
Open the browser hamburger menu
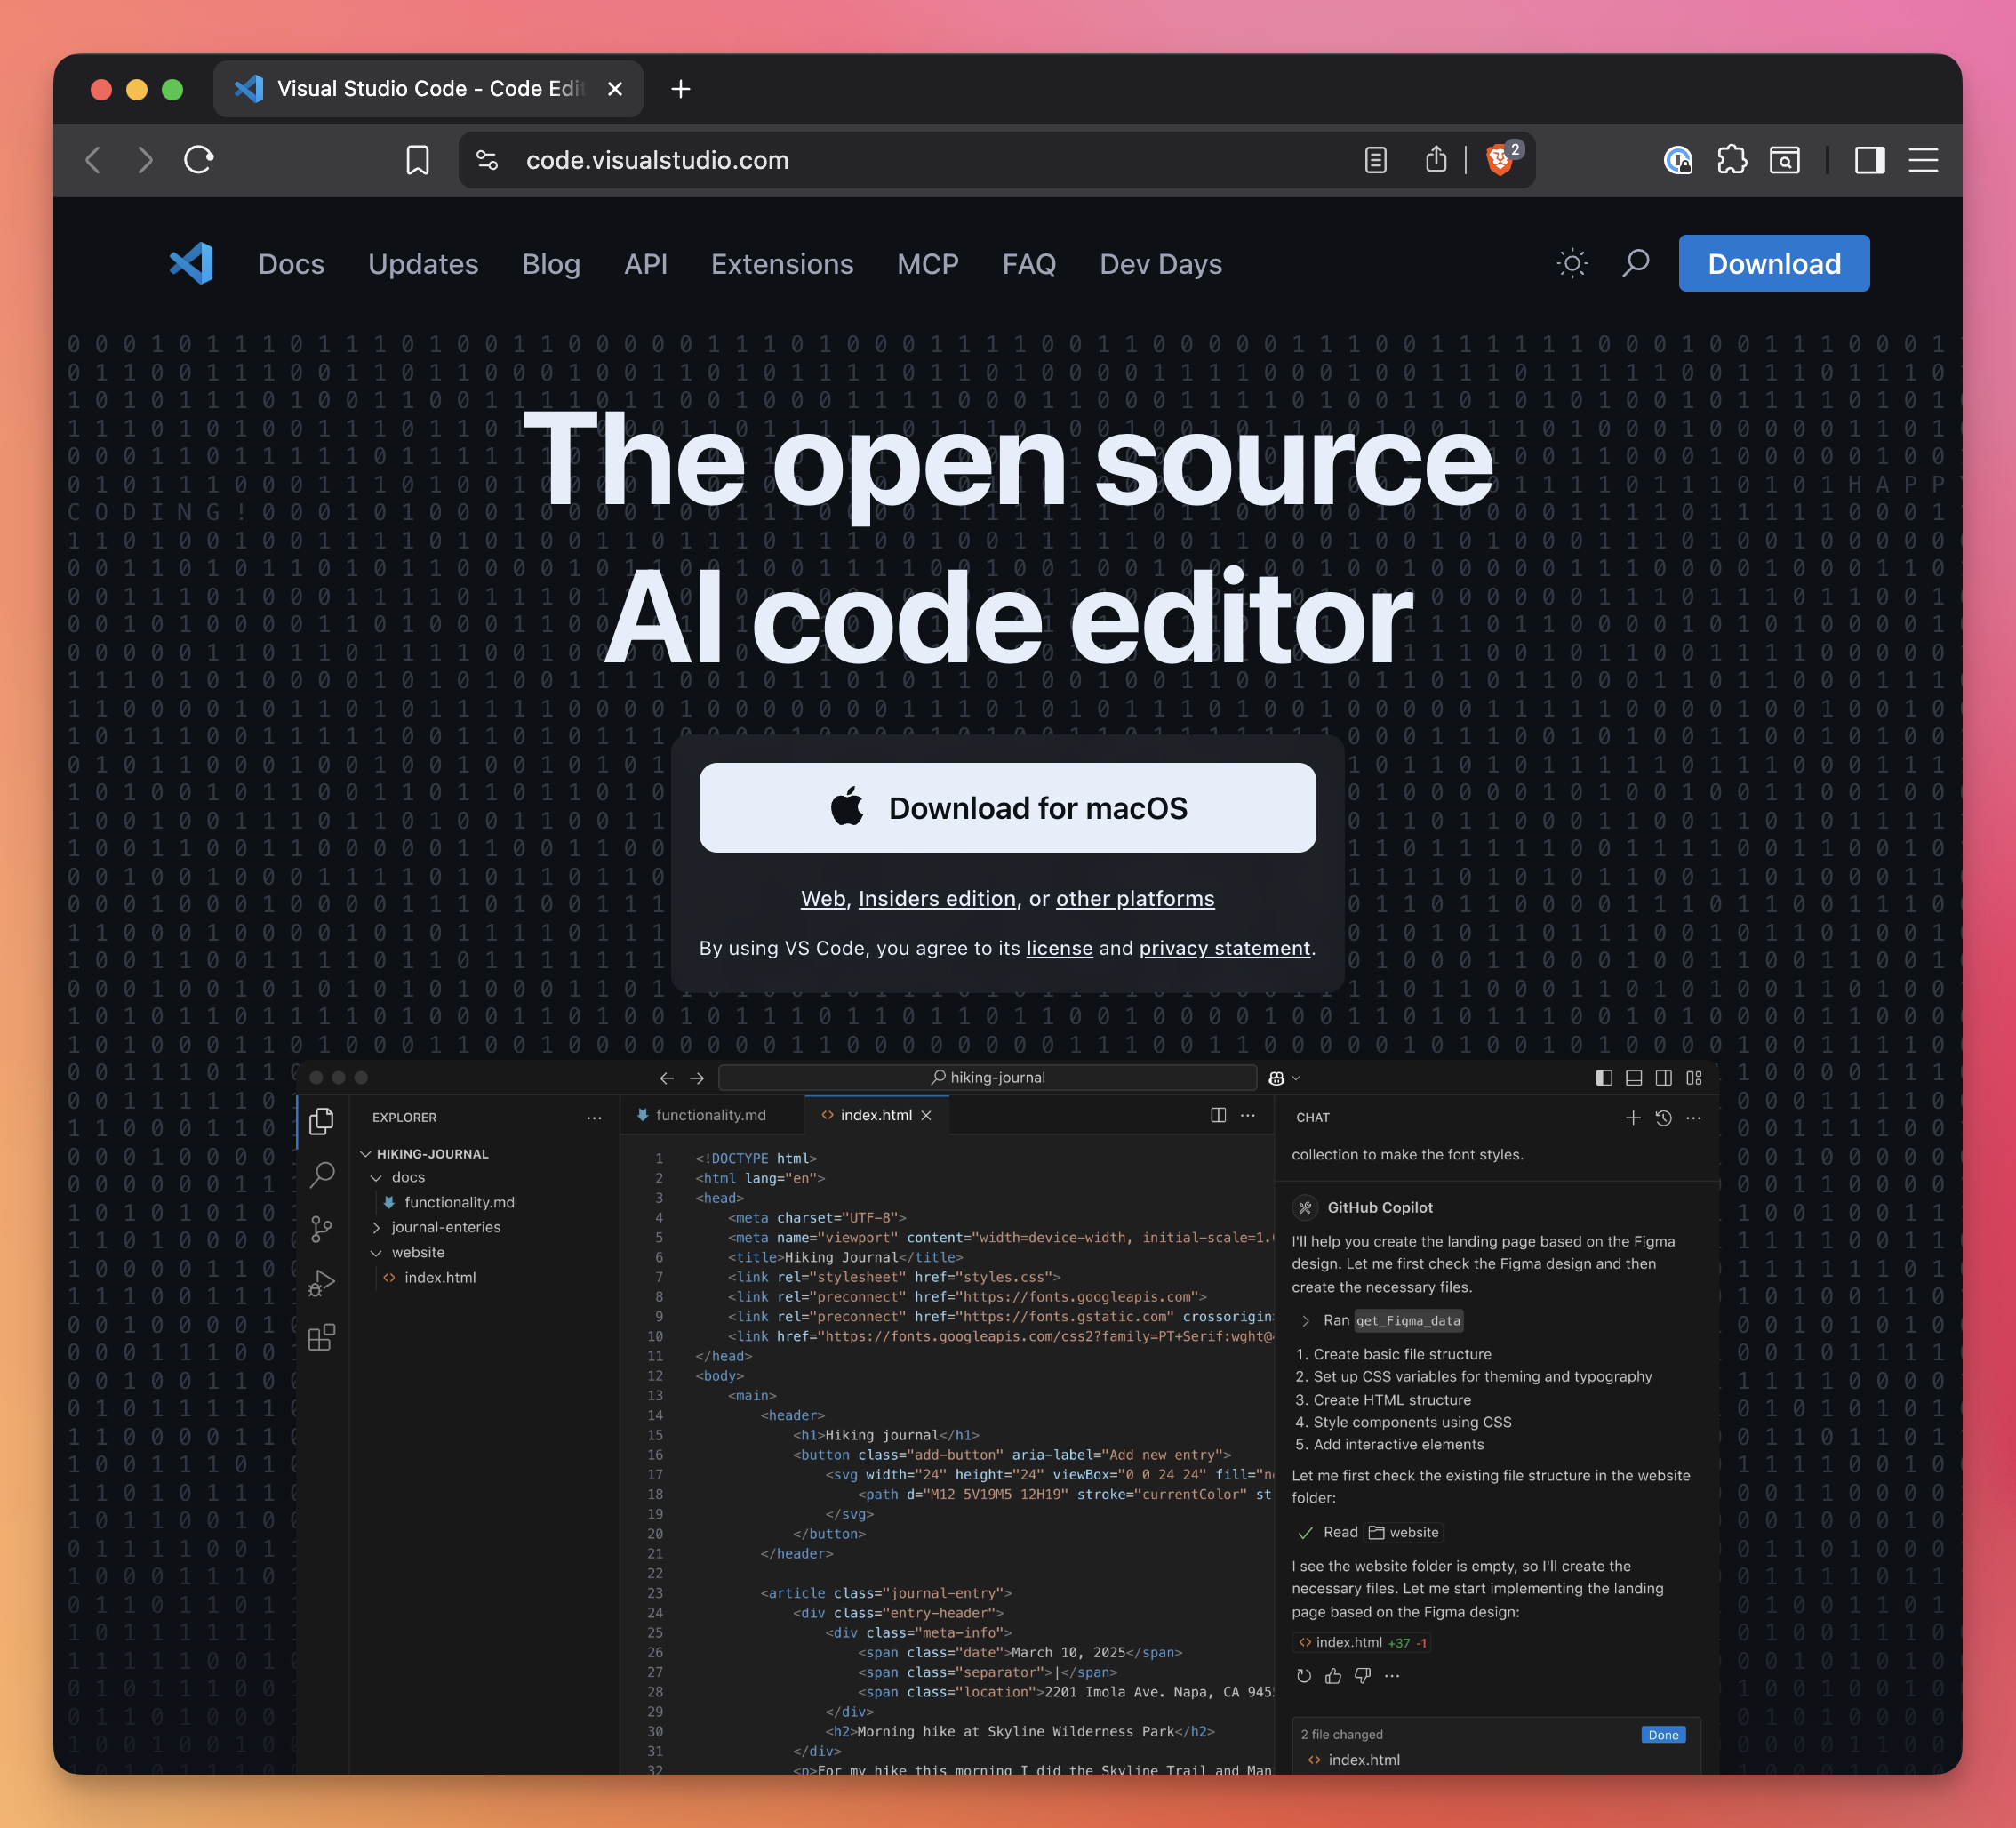1923,160
